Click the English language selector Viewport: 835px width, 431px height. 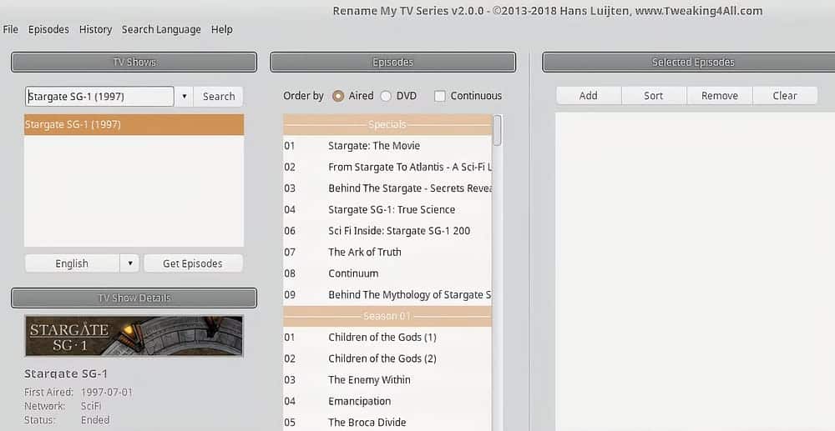(x=72, y=263)
